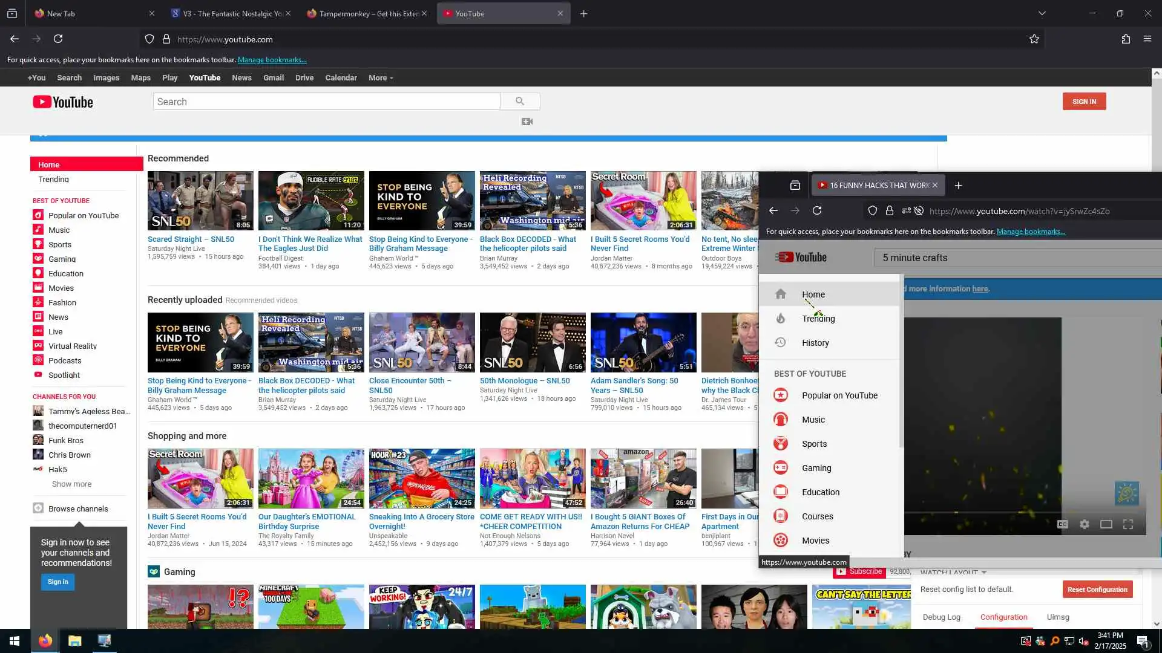Click the History clock icon in guide
The image size is (1162, 653).
[781, 343]
